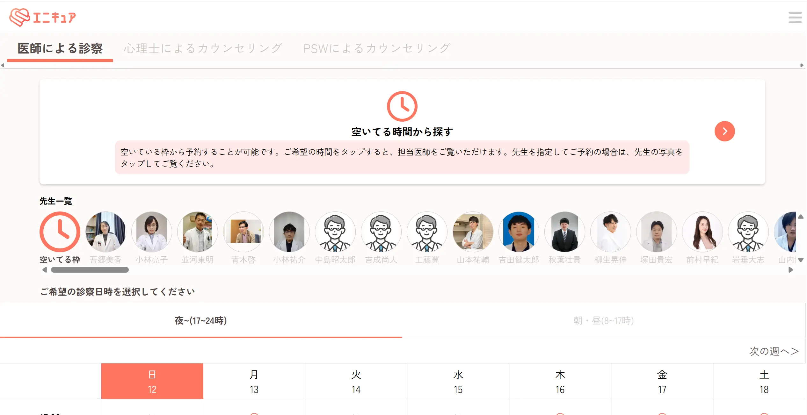
Task: Click the left chevron beside the doctor list
Action: coord(45,270)
